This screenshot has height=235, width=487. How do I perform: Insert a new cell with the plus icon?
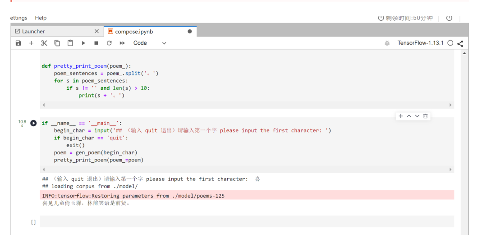click(x=31, y=43)
